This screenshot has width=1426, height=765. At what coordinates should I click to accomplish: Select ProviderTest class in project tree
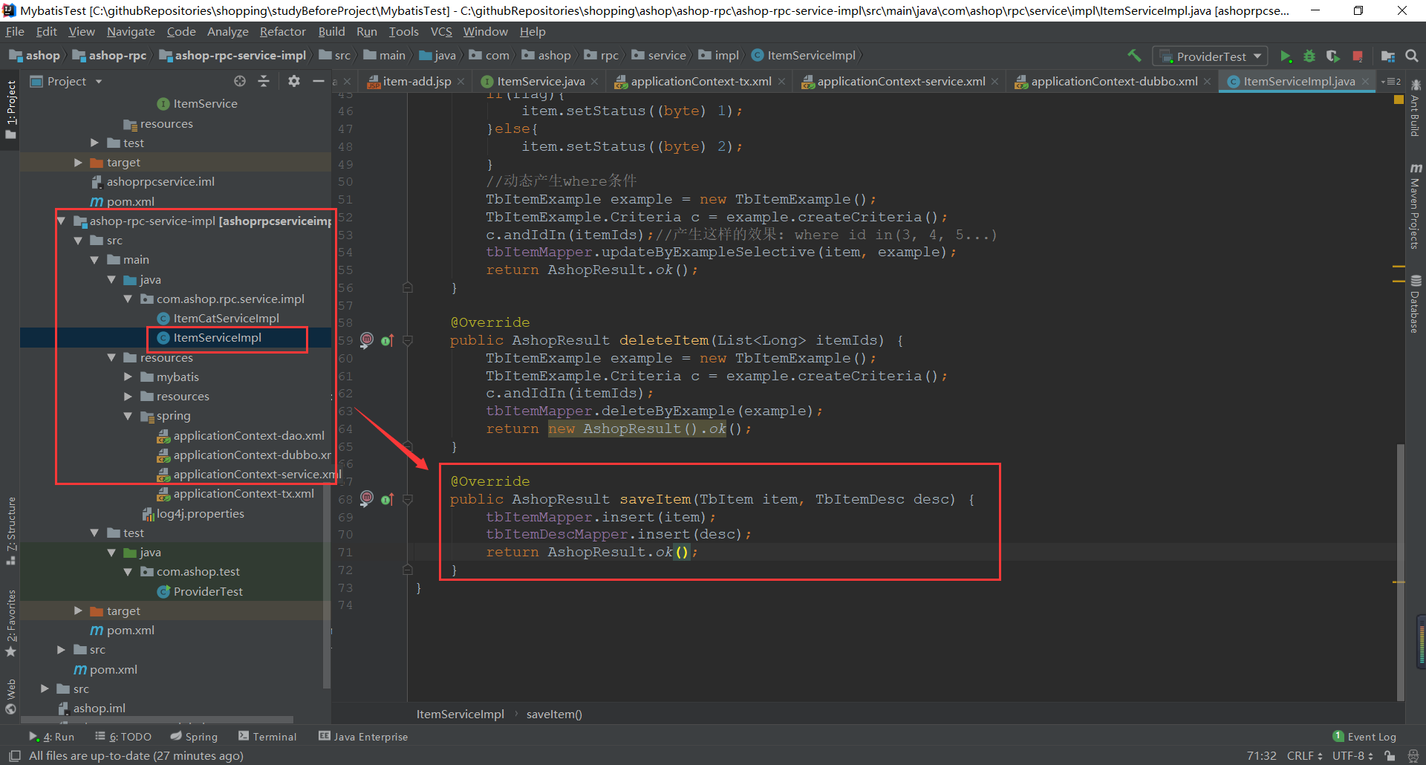pos(208,591)
